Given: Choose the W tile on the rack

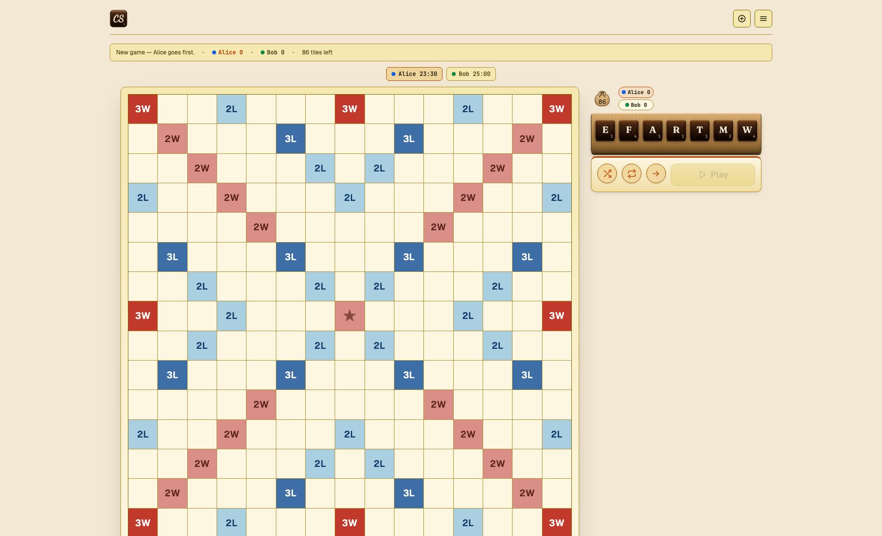Looking at the screenshot, I should click(747, 131).
